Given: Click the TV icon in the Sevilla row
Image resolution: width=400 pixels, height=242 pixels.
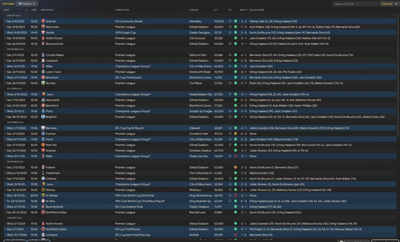Looking at the screenshot, I should [x=230, y=33].
